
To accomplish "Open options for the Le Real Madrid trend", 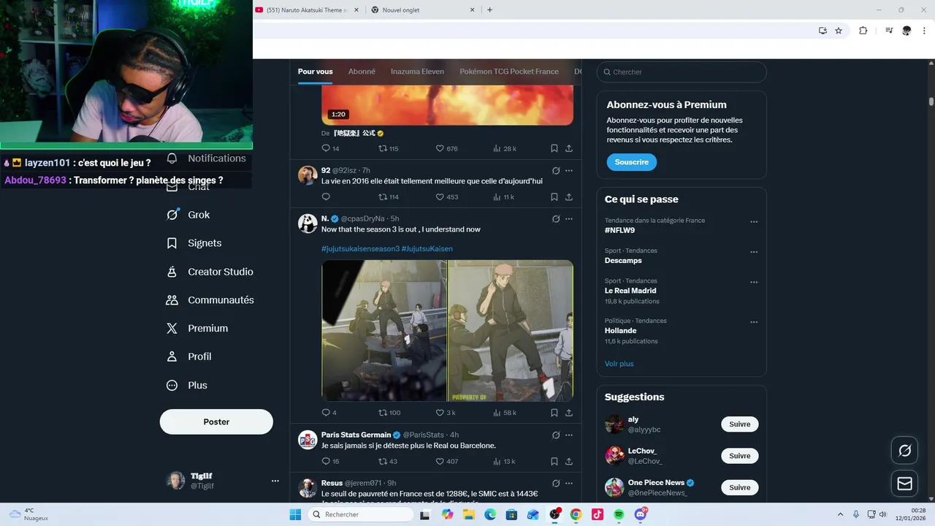I will (754, 282).
